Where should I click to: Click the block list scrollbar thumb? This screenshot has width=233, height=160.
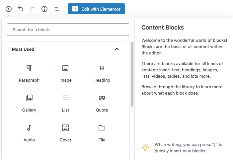point(132,74)
